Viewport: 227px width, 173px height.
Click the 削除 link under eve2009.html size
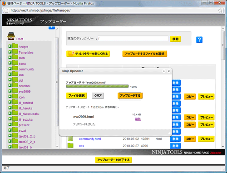point(138,119)
